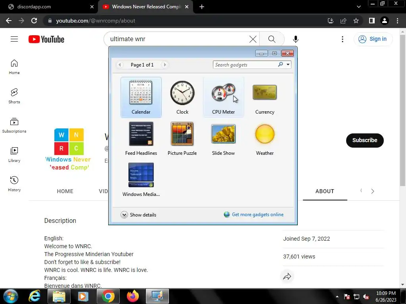406x304 pixels.
Task: Open the Windows Start menu
Action: [x=10, y=296]
